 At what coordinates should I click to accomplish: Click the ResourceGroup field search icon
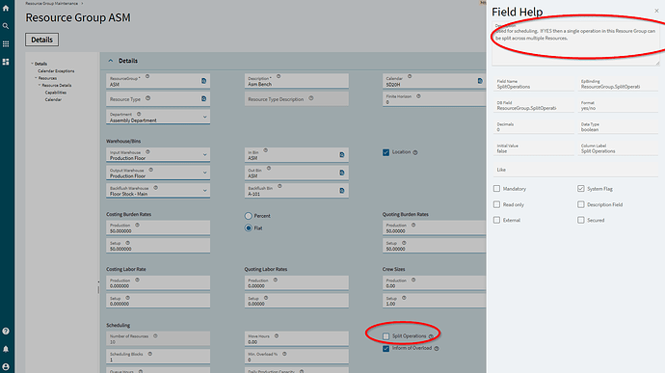click(x=203, y=81)
